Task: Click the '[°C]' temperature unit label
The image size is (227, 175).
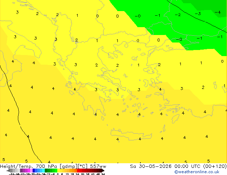Action: coord(82,166)
